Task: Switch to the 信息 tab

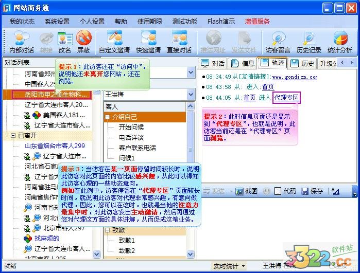Action: tap(243, 63)
